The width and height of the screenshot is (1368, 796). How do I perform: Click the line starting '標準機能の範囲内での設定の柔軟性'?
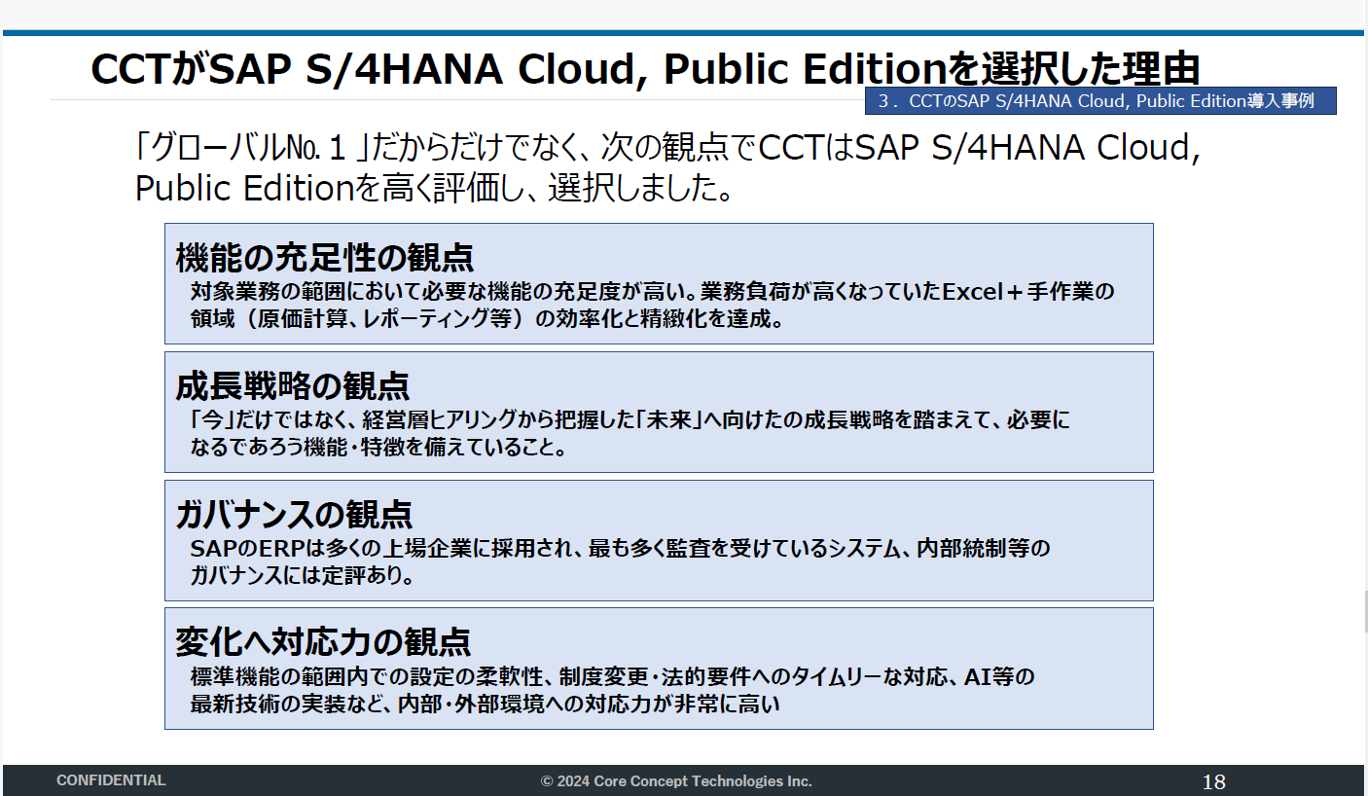point(612,676)
